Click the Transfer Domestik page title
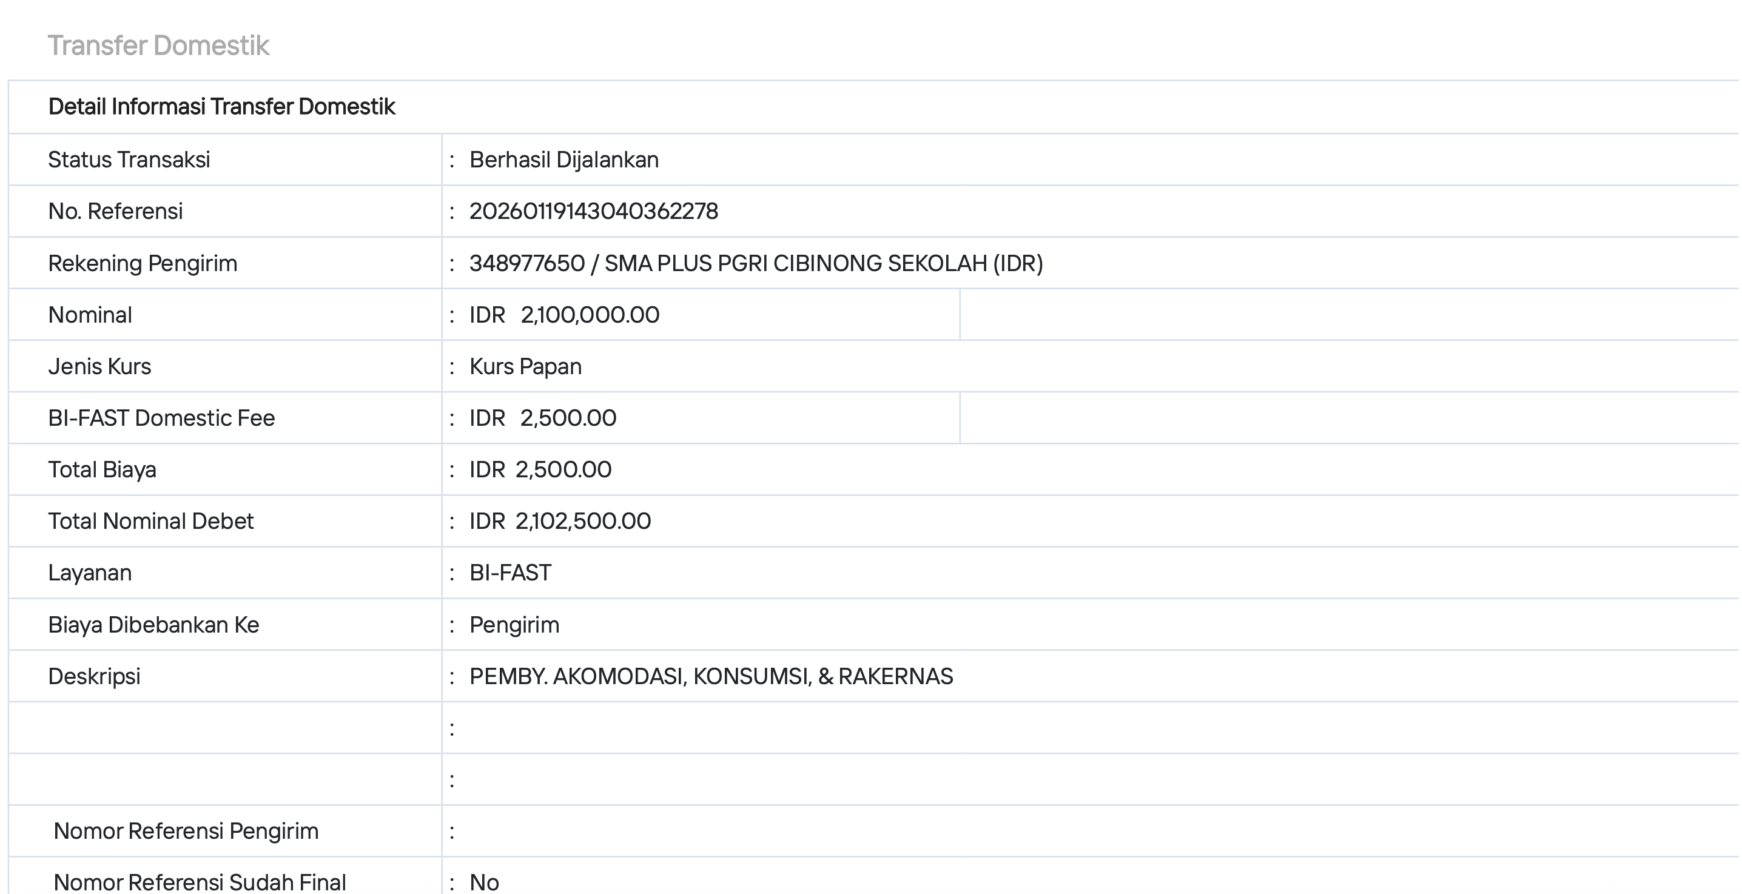 [158, 46]
